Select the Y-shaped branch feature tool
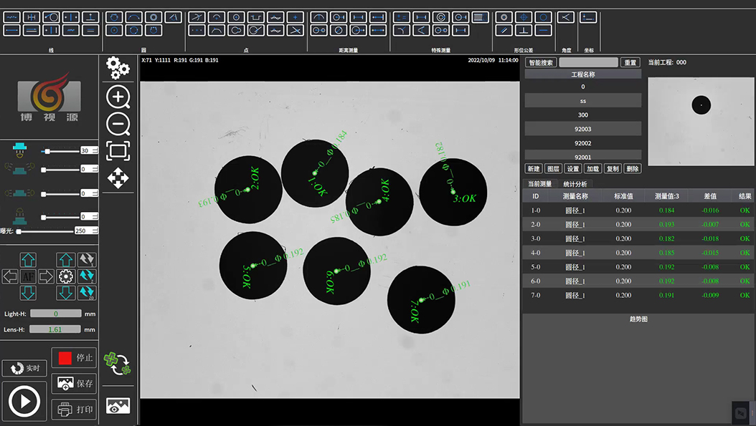 click(x=401, y=30)
